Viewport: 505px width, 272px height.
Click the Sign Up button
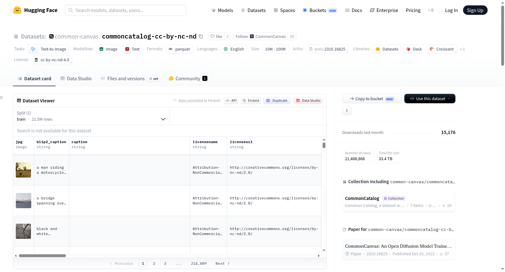tap(475, 10)
